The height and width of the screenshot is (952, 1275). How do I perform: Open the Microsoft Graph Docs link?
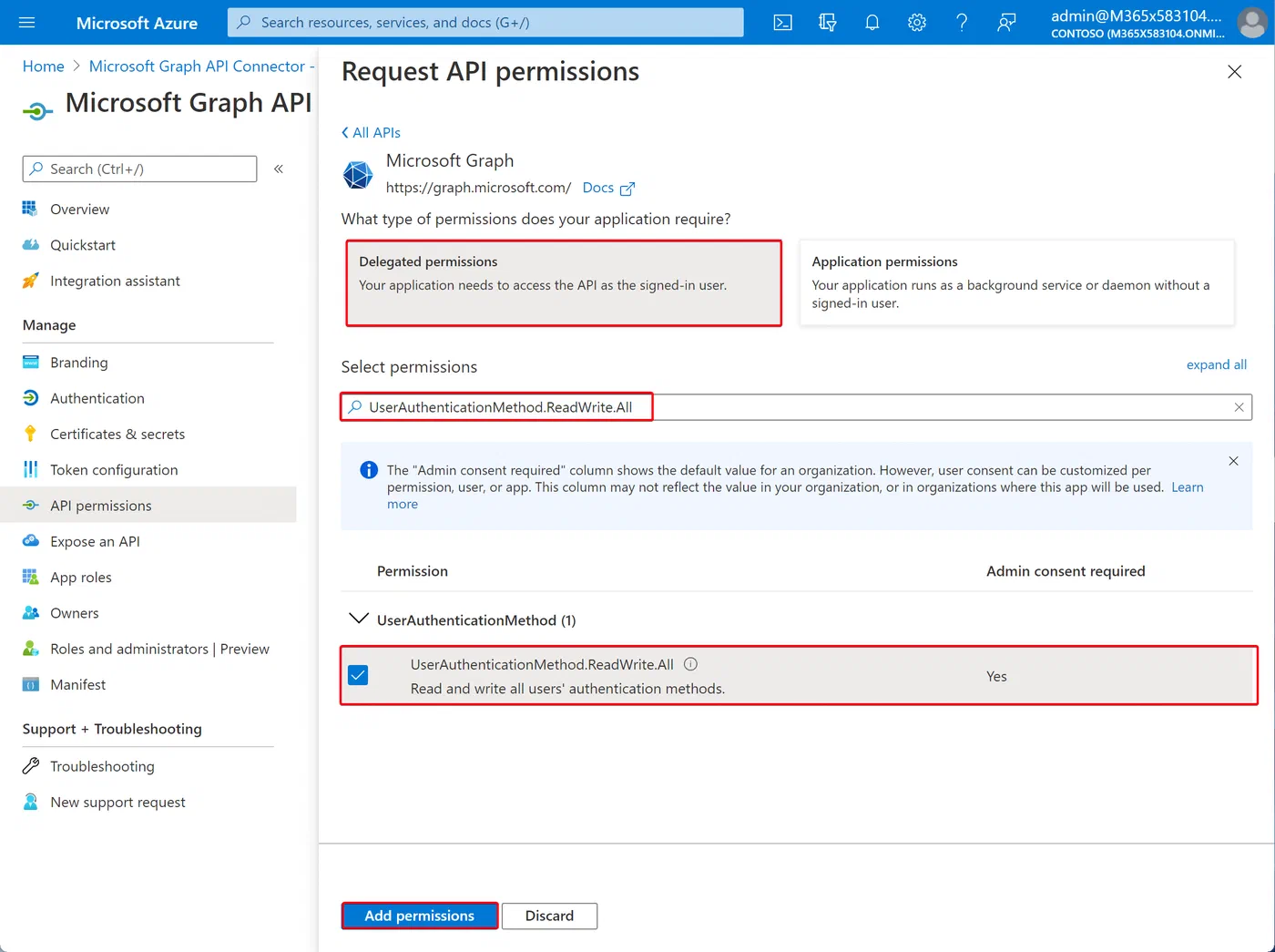click(x=608, y=188)
